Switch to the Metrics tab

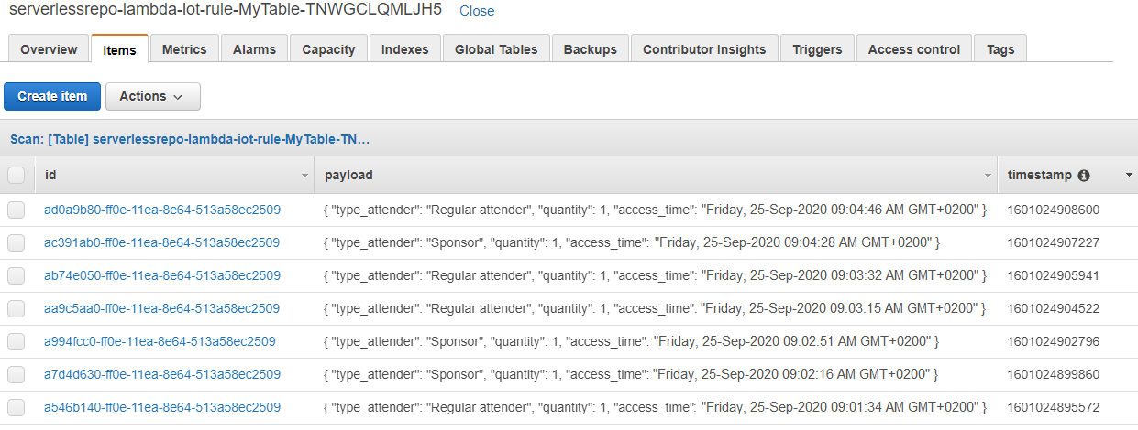[184, 49]
